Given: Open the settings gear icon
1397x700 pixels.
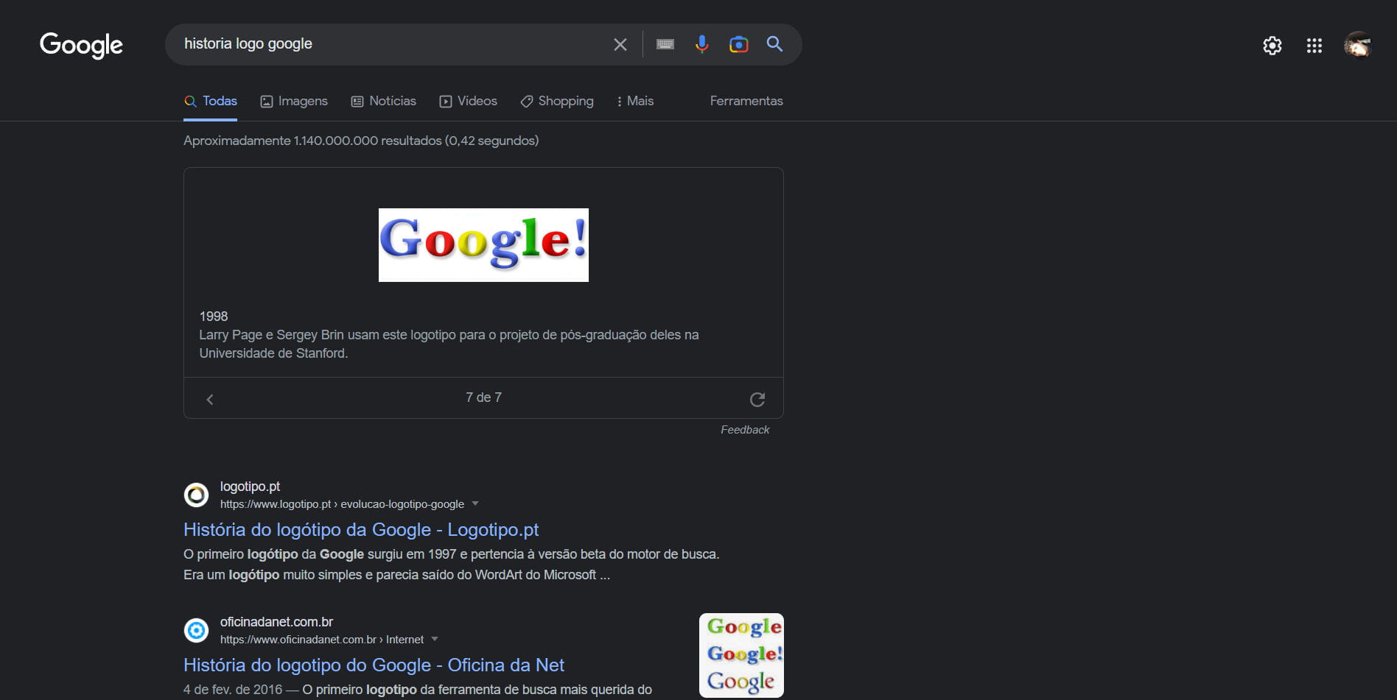Looking at the screenshot, I should [x=1272, y=46].
